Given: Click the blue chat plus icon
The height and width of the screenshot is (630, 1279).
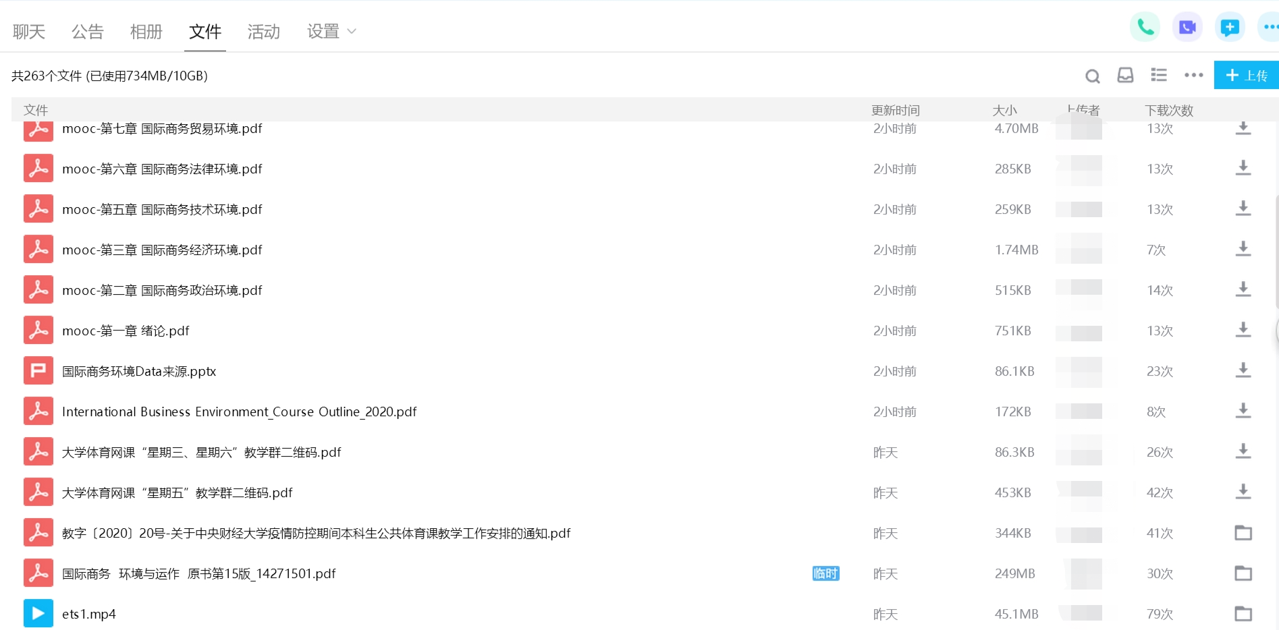Looking at the screenshot, I should [x=1230, y=27].
